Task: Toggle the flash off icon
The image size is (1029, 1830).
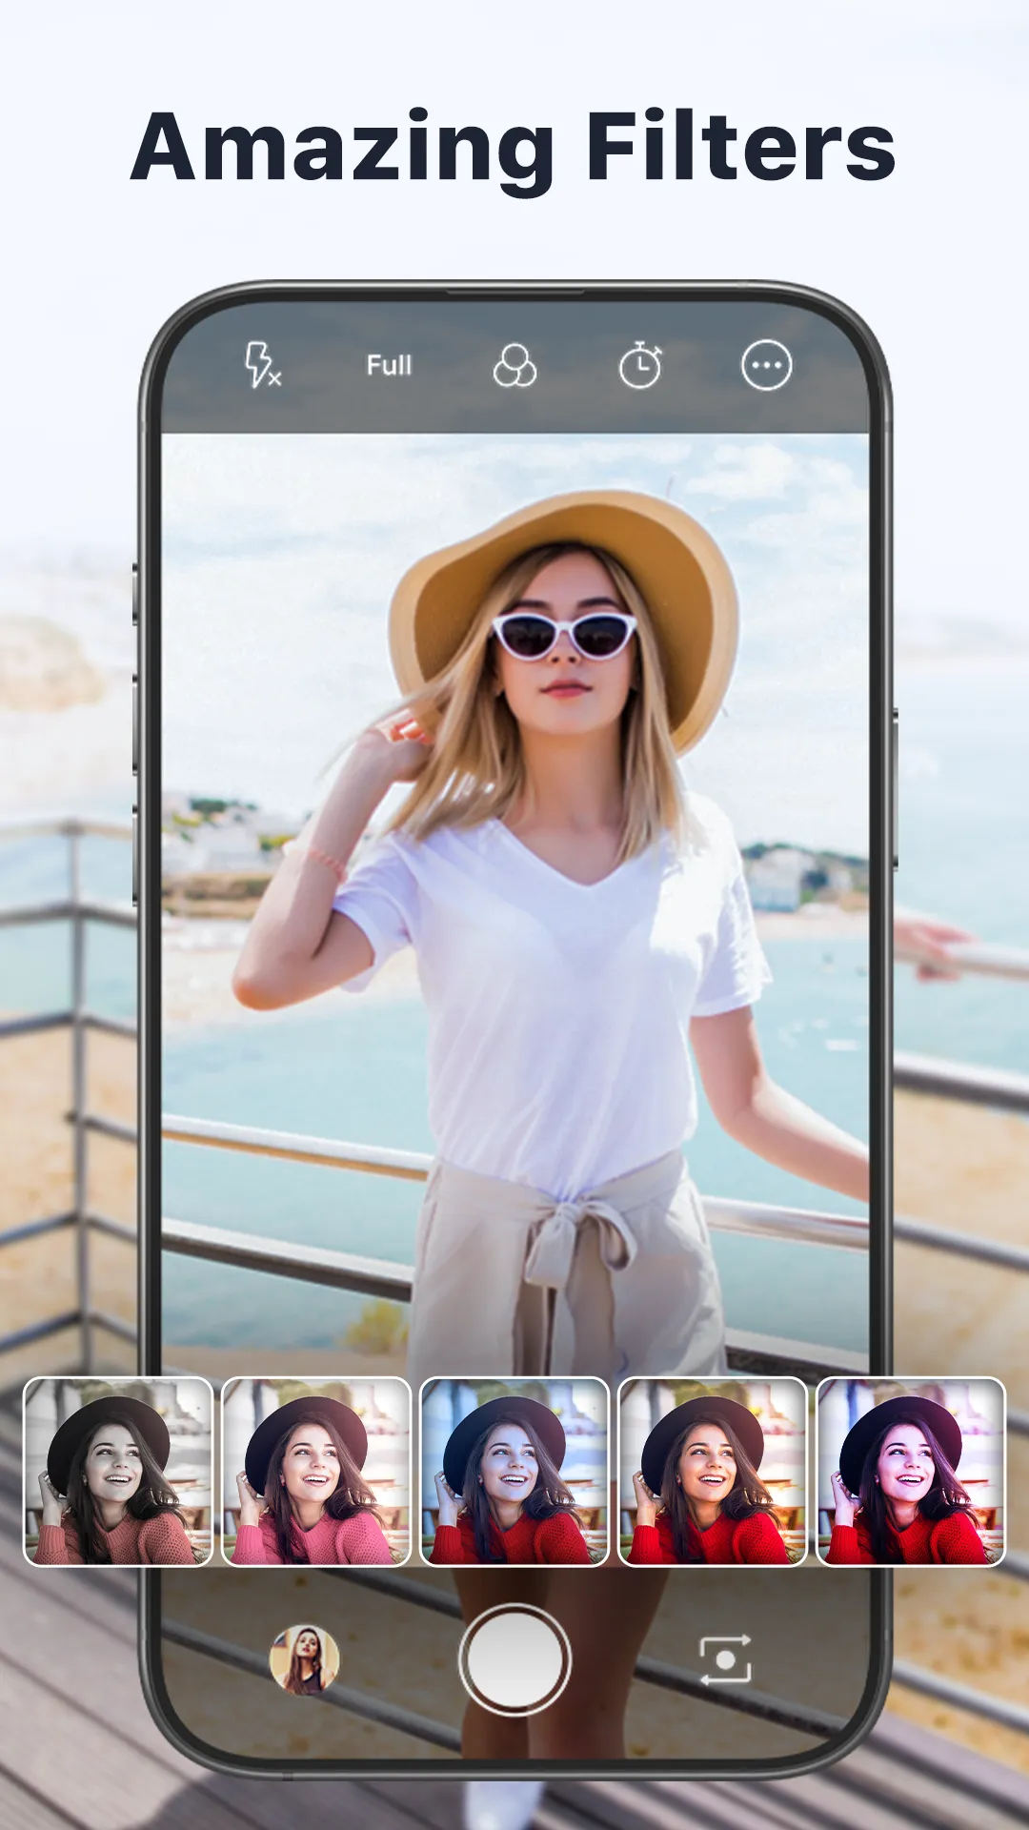Action: click(x=262, y=365)
